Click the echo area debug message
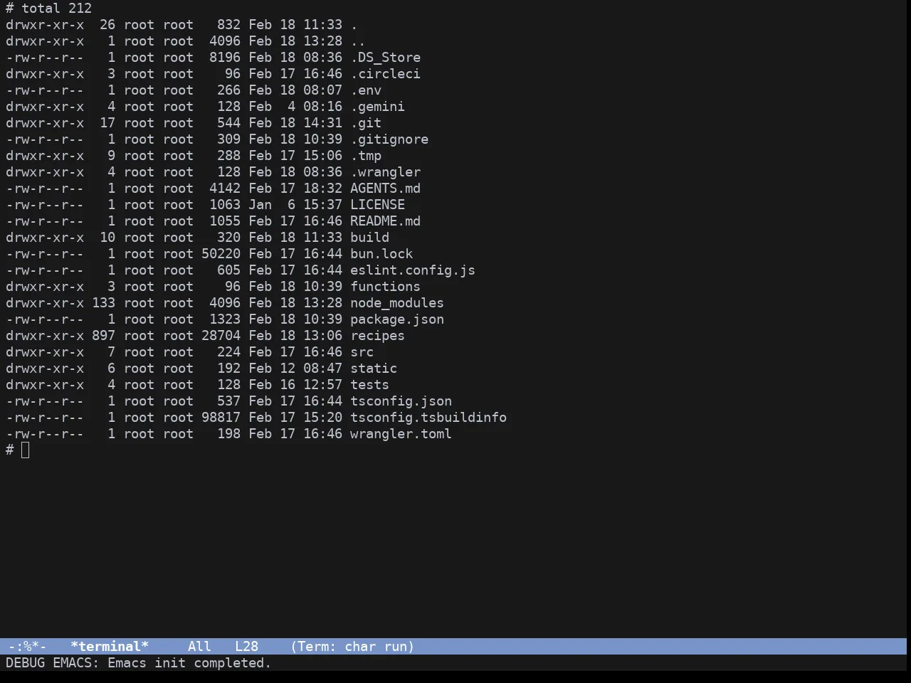The height and width of the screenshot is (683, 911). 138,663
